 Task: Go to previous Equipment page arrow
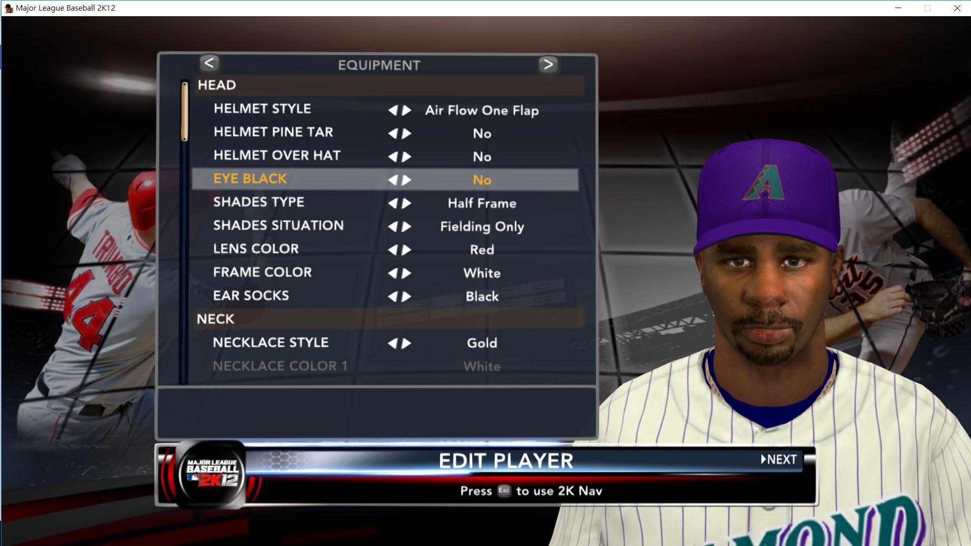point(209,64)
